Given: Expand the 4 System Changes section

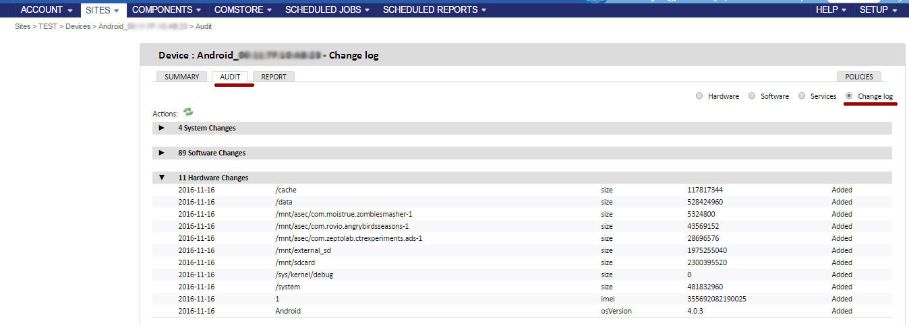Looking at the screenshot, I should [x=162, y=128].
